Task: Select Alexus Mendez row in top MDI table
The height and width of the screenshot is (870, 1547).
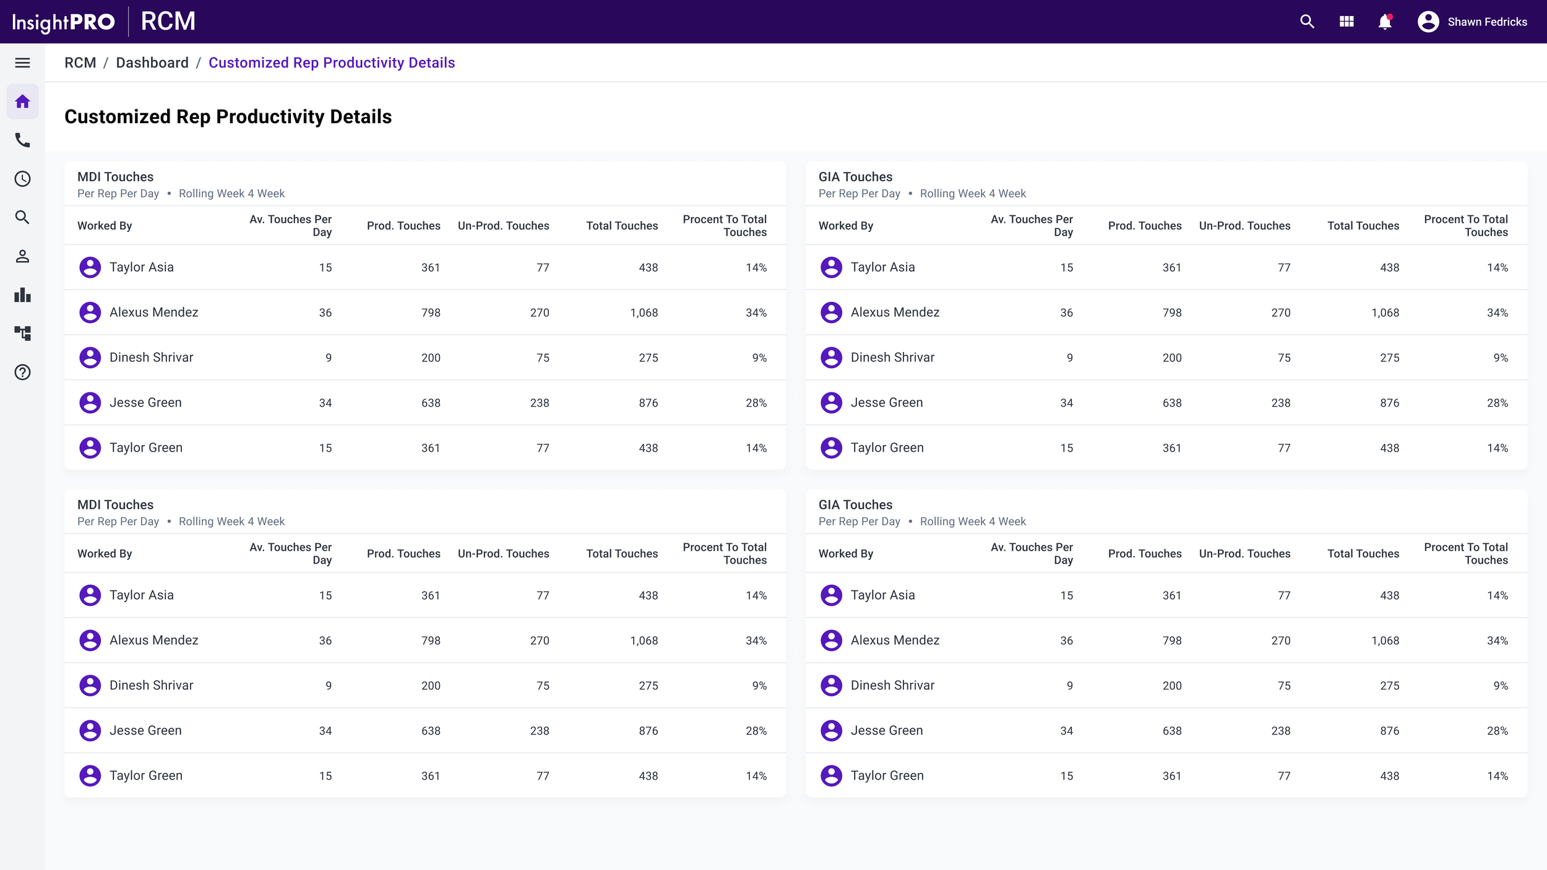Action: [153, 312]
